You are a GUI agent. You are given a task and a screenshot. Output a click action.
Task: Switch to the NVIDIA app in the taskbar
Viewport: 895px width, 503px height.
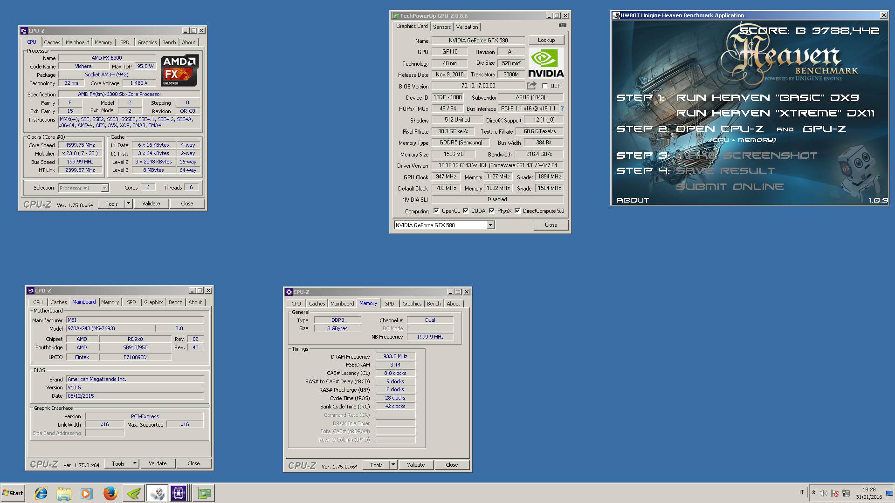click(x=134, y=493)
